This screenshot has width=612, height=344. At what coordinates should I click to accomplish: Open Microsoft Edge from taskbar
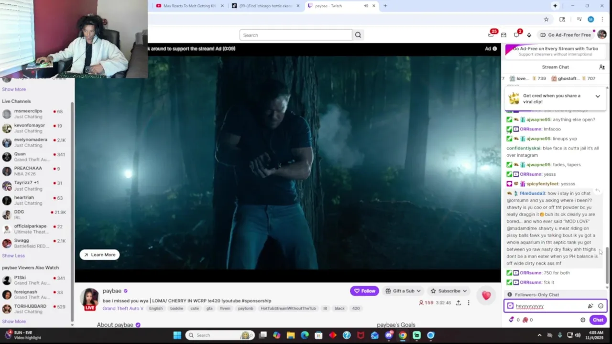(305, 335)
